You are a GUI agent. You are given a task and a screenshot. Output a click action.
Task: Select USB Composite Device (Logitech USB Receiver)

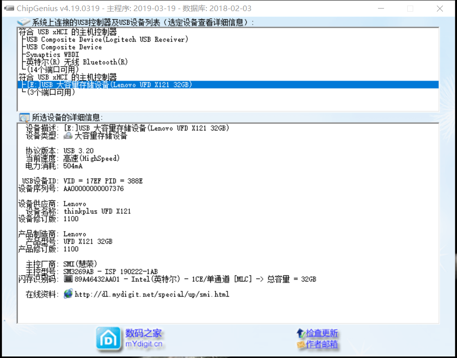coord(107,39)
